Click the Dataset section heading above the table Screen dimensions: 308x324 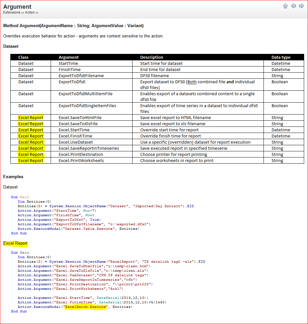click(11, 46)
